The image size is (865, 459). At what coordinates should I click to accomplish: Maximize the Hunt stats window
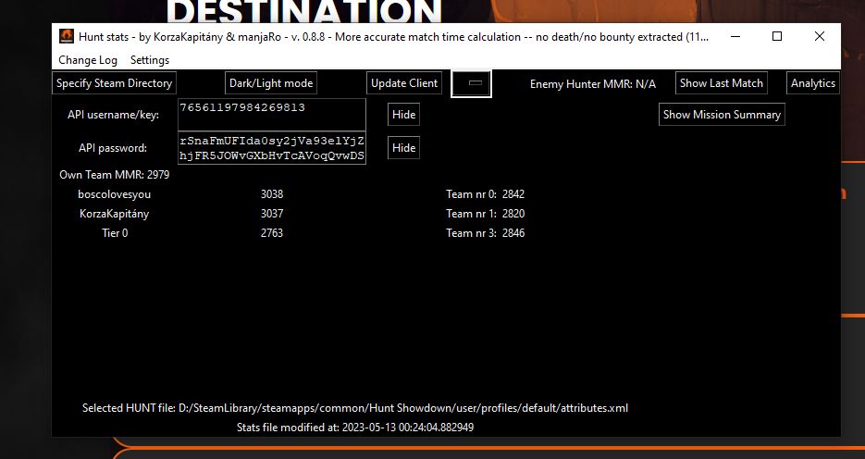pos(777,36)
